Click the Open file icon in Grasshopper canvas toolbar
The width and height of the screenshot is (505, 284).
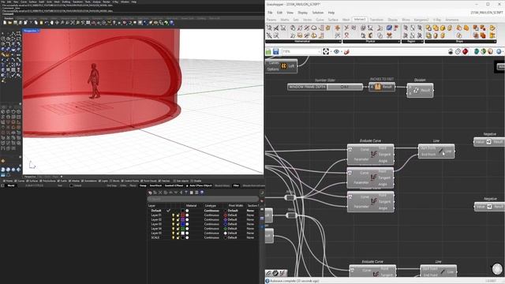268,51
